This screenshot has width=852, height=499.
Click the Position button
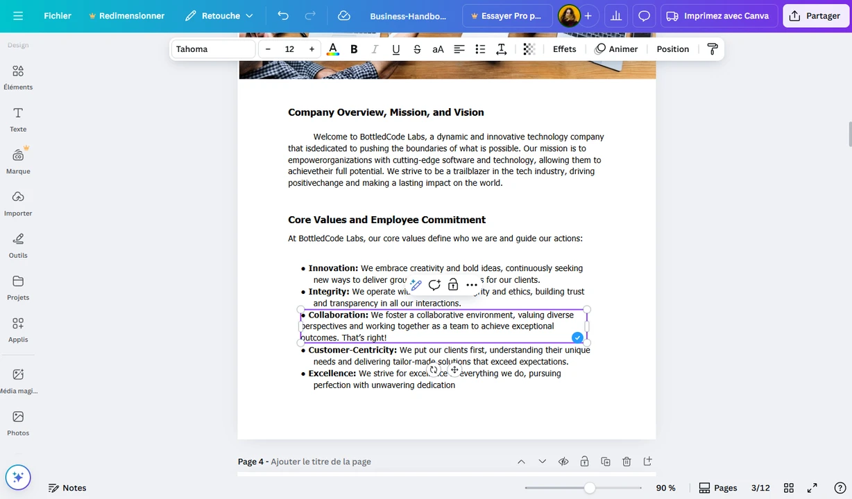[672, 49]
